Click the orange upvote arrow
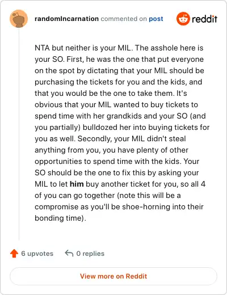This screenshot has width=227, height=295. [x=14, y=254]
